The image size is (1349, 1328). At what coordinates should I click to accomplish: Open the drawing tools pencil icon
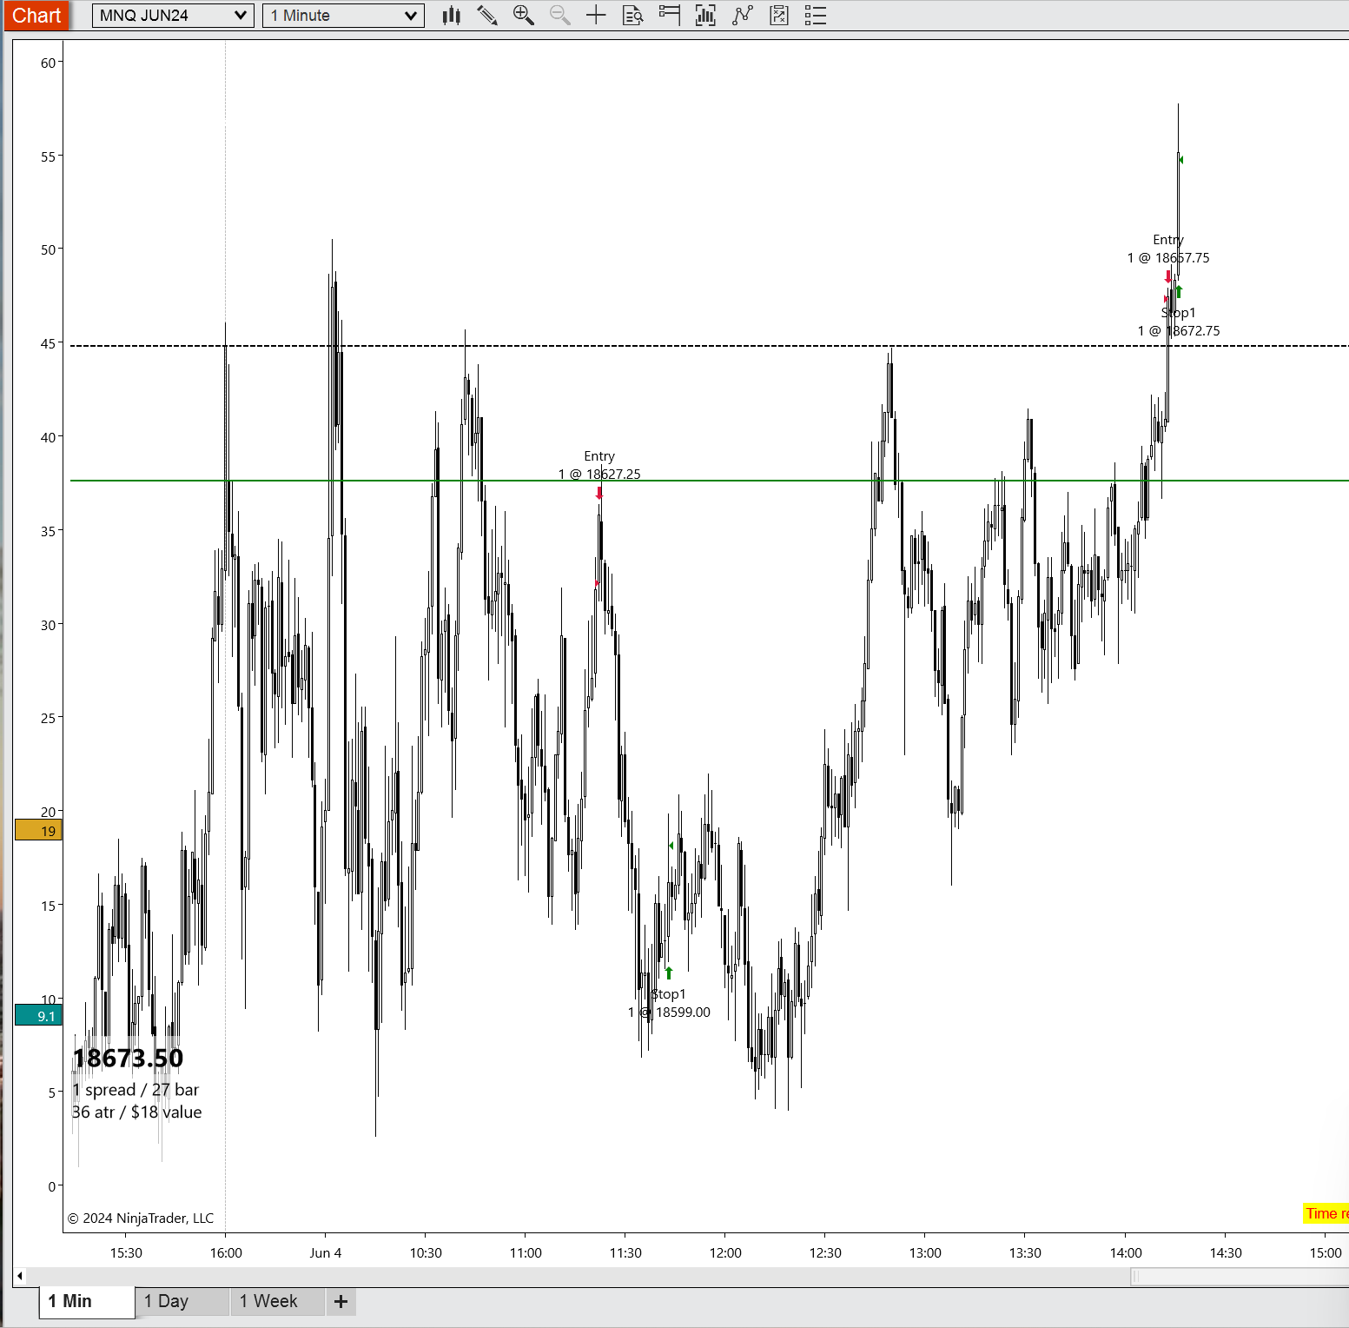tap(487, 16)
